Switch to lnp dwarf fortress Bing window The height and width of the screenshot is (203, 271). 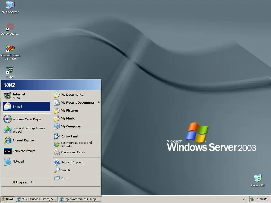[x=80, y=199]
